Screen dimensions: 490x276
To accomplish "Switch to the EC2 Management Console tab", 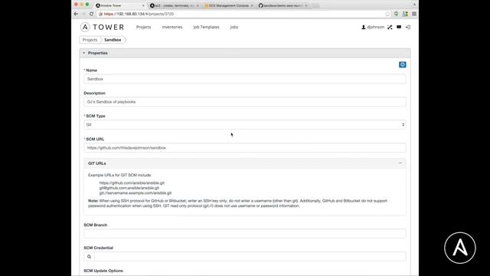I will pyautogui.click(x=229, y=5).
